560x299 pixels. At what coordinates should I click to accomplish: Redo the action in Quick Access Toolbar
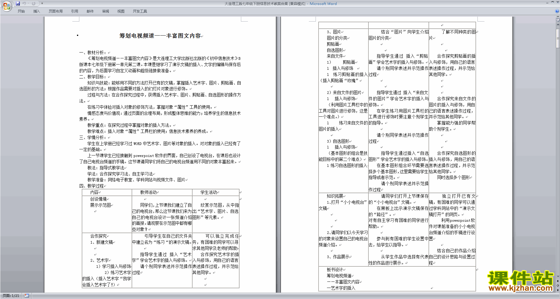pos(34,4)
